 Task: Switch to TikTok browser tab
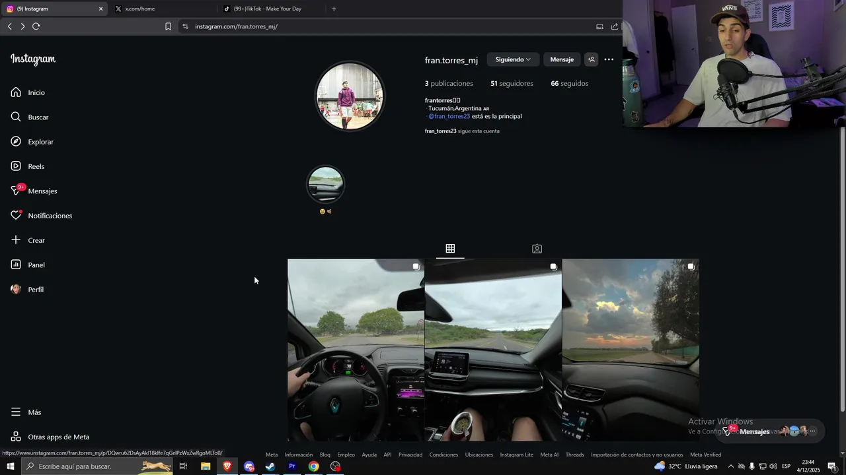(x=271, y=9)
